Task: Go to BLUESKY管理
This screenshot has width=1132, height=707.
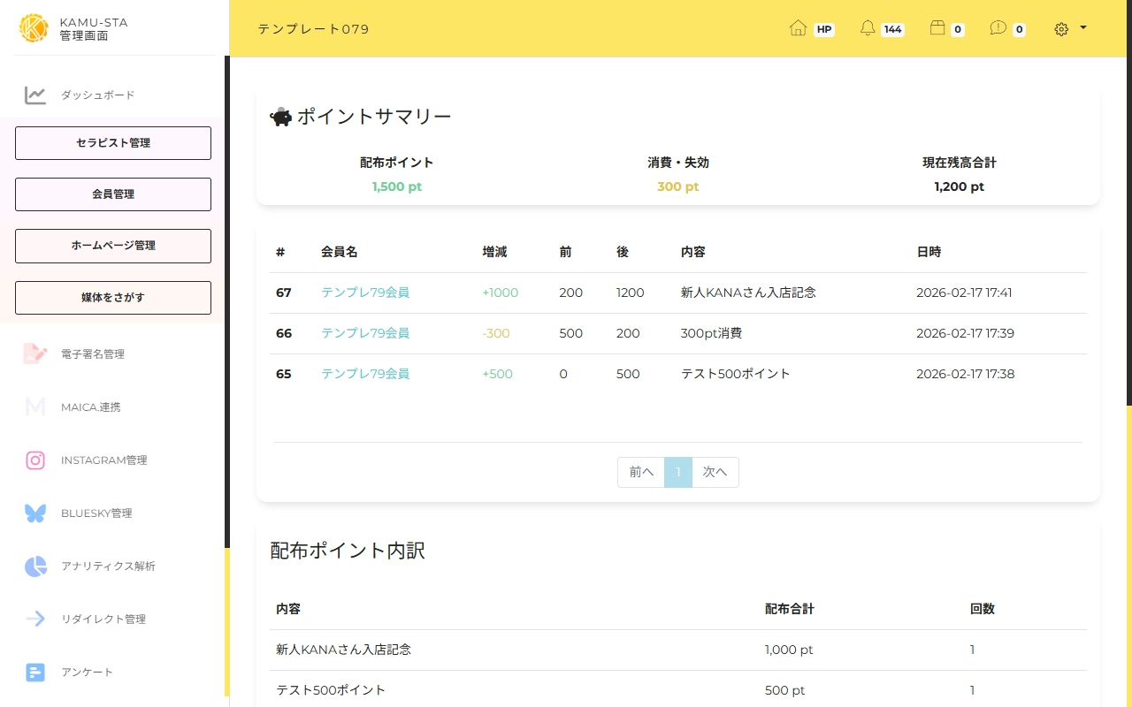Action: [x=96, y=513]
